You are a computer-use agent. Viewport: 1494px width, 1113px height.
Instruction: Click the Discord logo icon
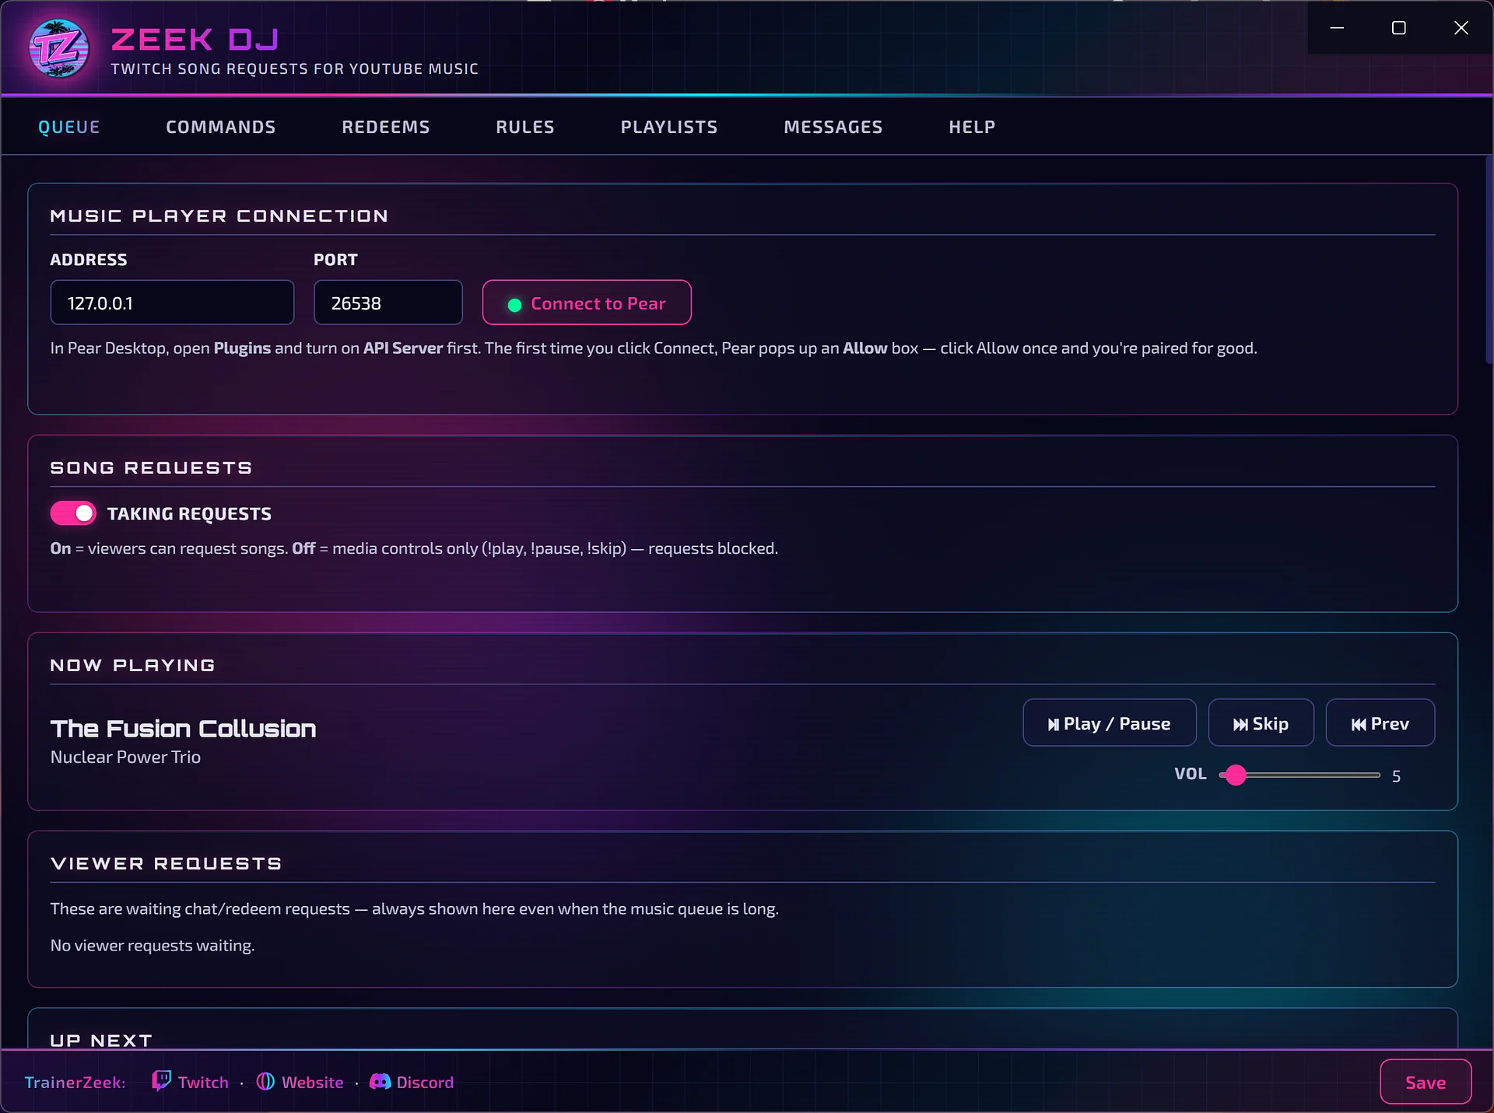(380, 1082)
